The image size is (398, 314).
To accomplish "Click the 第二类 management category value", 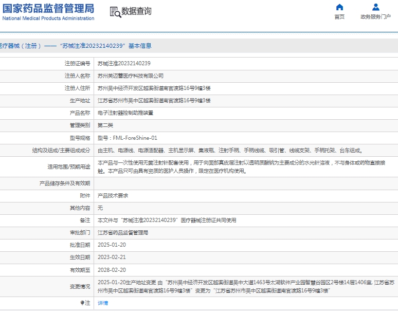I will 105,125.
